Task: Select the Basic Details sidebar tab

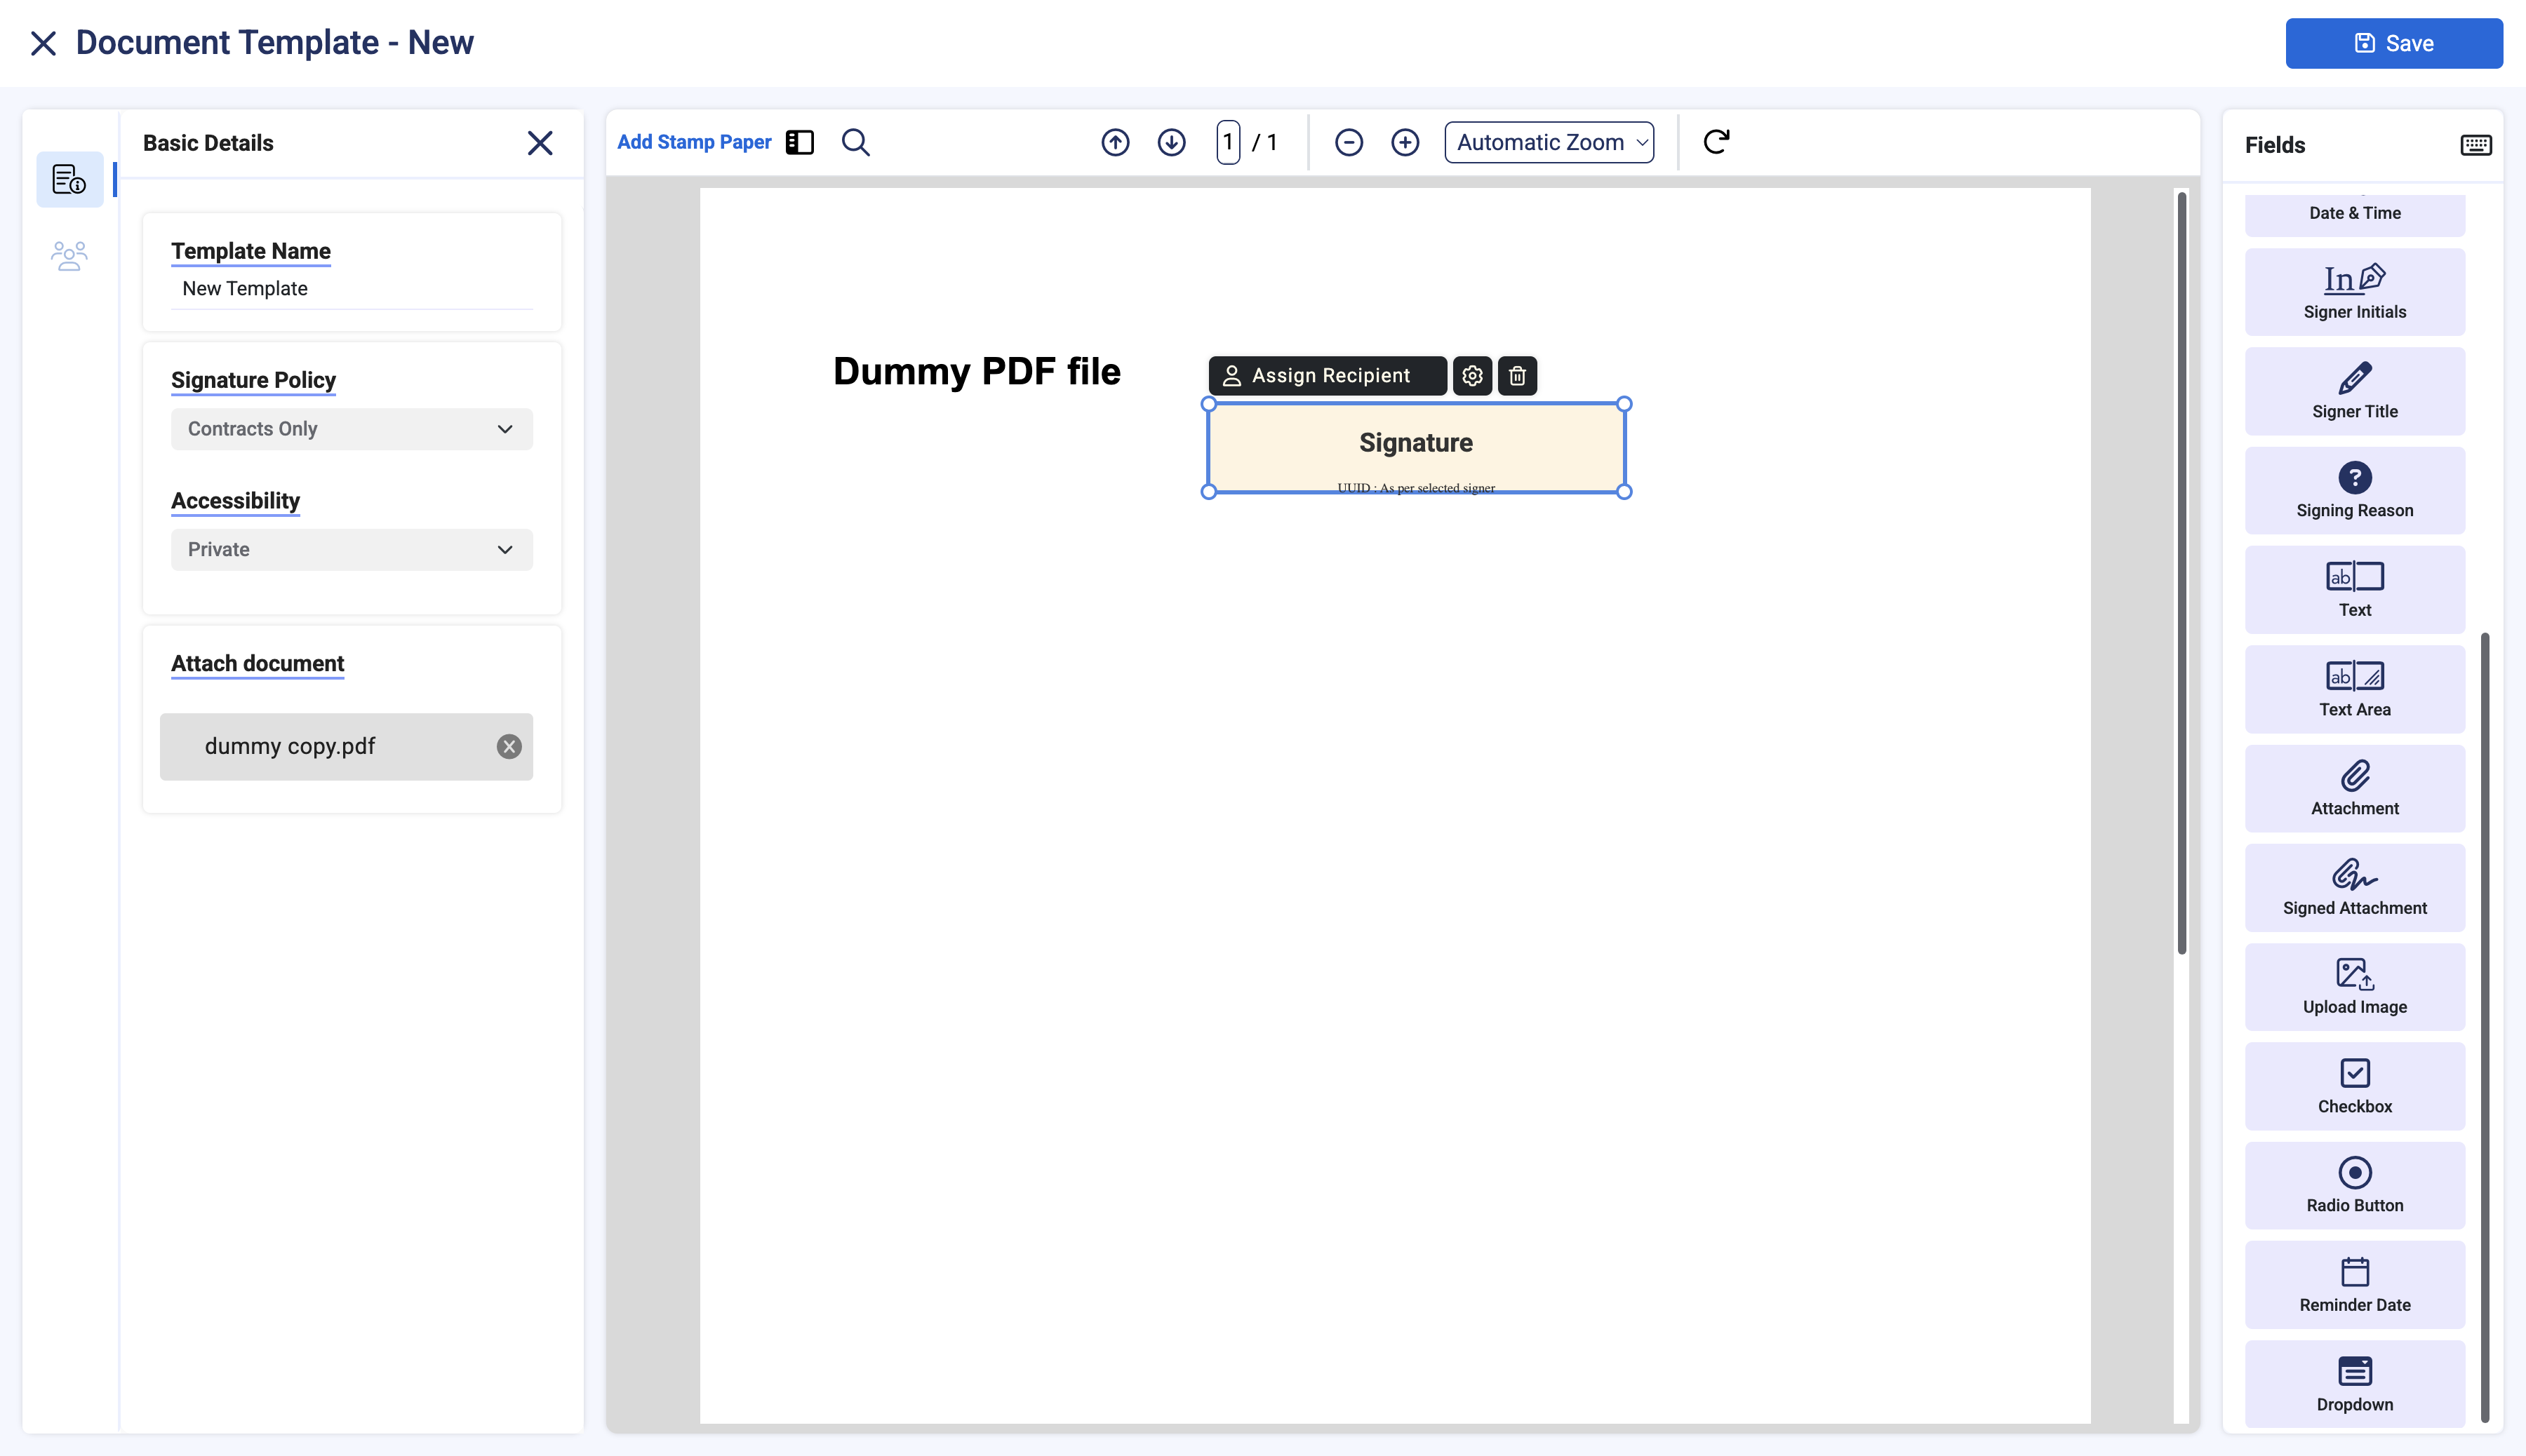Action: tap(69, 180)
